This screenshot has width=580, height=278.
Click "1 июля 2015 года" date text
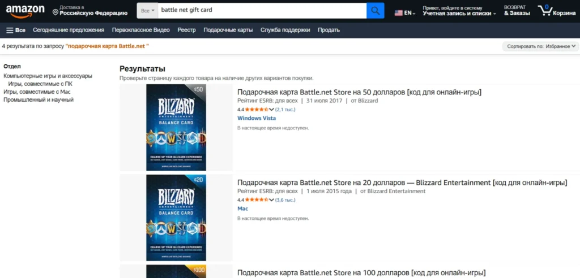(x=329, y=191)
